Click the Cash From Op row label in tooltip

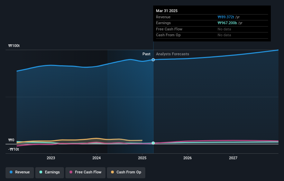[168, 35]
